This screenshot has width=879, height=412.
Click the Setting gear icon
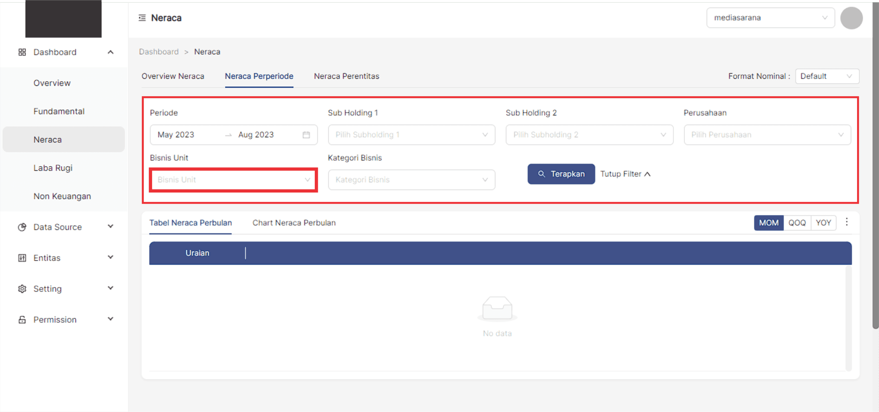(x=22, y=289)
